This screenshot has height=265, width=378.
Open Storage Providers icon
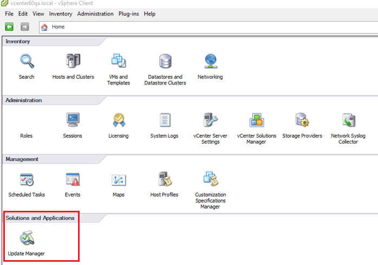pos(302,120)
